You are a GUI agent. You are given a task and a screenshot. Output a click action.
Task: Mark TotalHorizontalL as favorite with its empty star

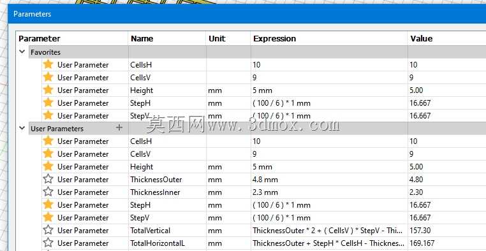coord(48,243)
